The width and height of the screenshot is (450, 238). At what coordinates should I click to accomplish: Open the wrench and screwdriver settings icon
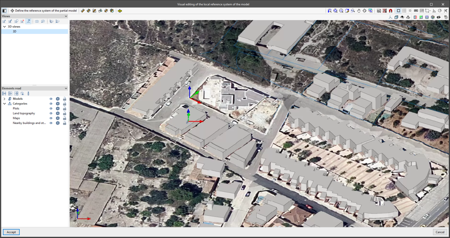[446, 11]
